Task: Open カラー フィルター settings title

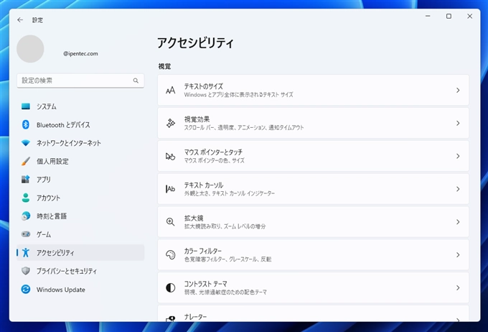Action: [203, 251]
